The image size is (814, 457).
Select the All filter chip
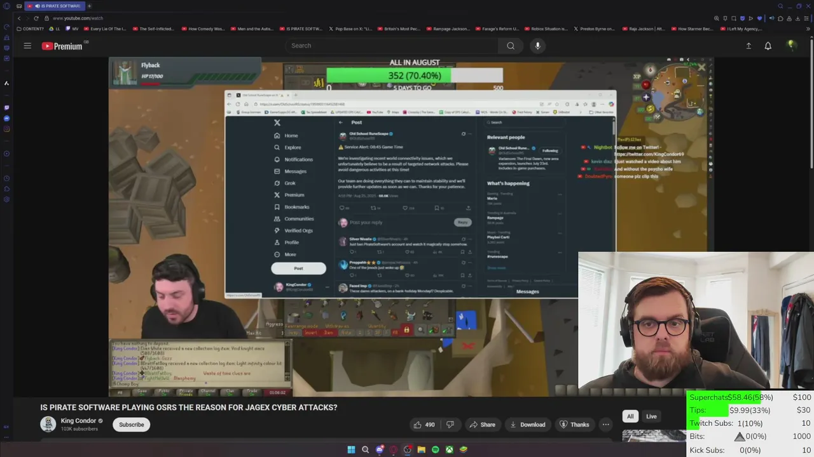(630, 416)
